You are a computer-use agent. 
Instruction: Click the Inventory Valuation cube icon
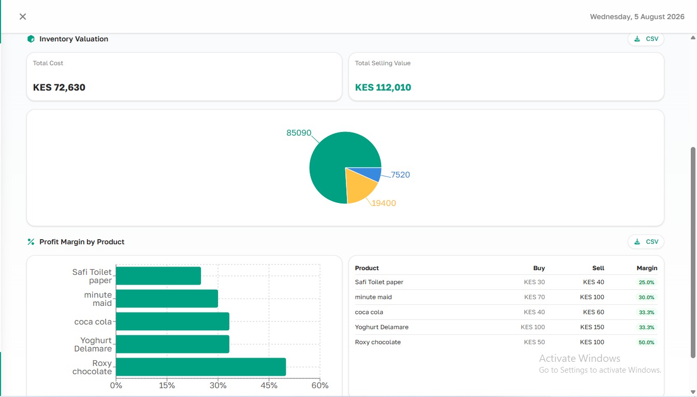31,39
